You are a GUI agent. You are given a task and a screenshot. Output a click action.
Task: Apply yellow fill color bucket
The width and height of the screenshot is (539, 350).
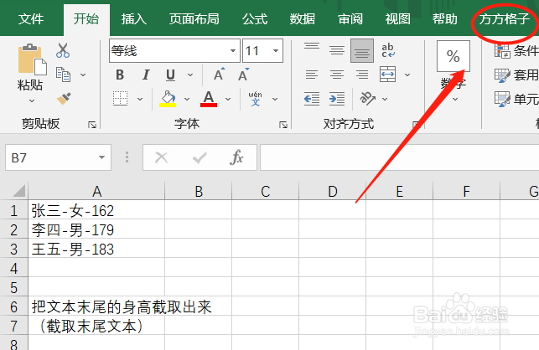[168, 99]
